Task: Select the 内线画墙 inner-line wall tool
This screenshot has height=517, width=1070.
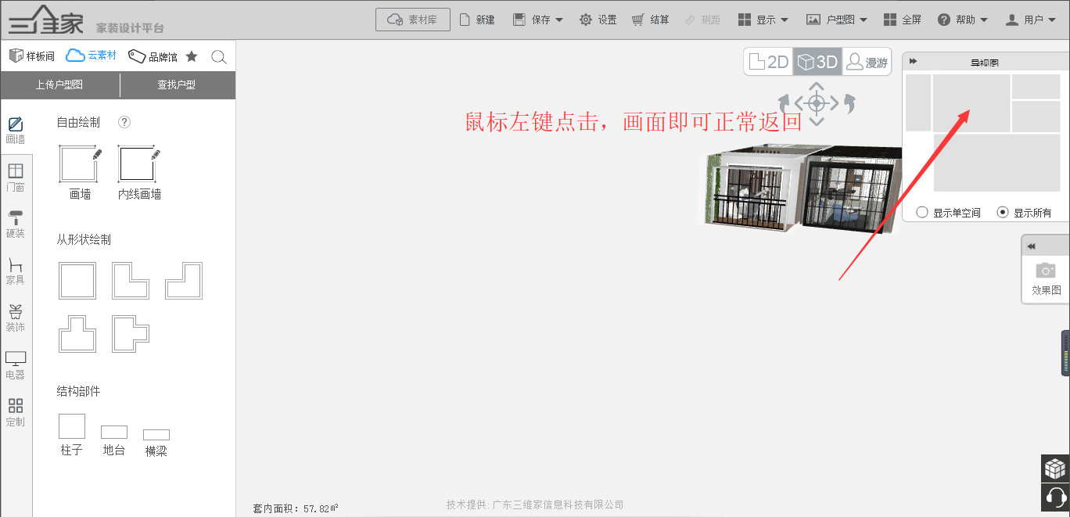Action: coord(139,165)
